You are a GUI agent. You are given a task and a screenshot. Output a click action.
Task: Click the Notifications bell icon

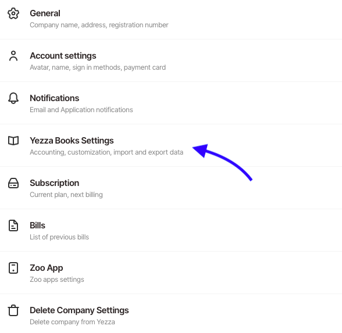coord(13,98)
